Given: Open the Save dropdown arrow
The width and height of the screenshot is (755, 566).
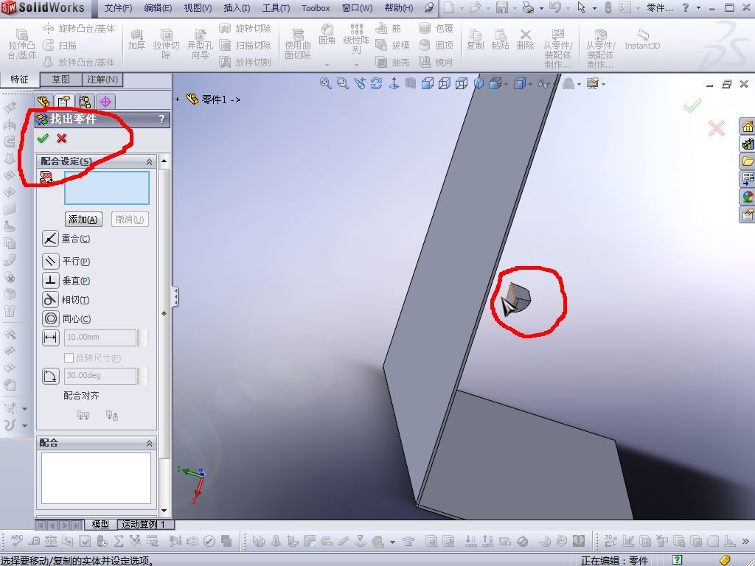Looking at the screenshot, I should [515, 8].
